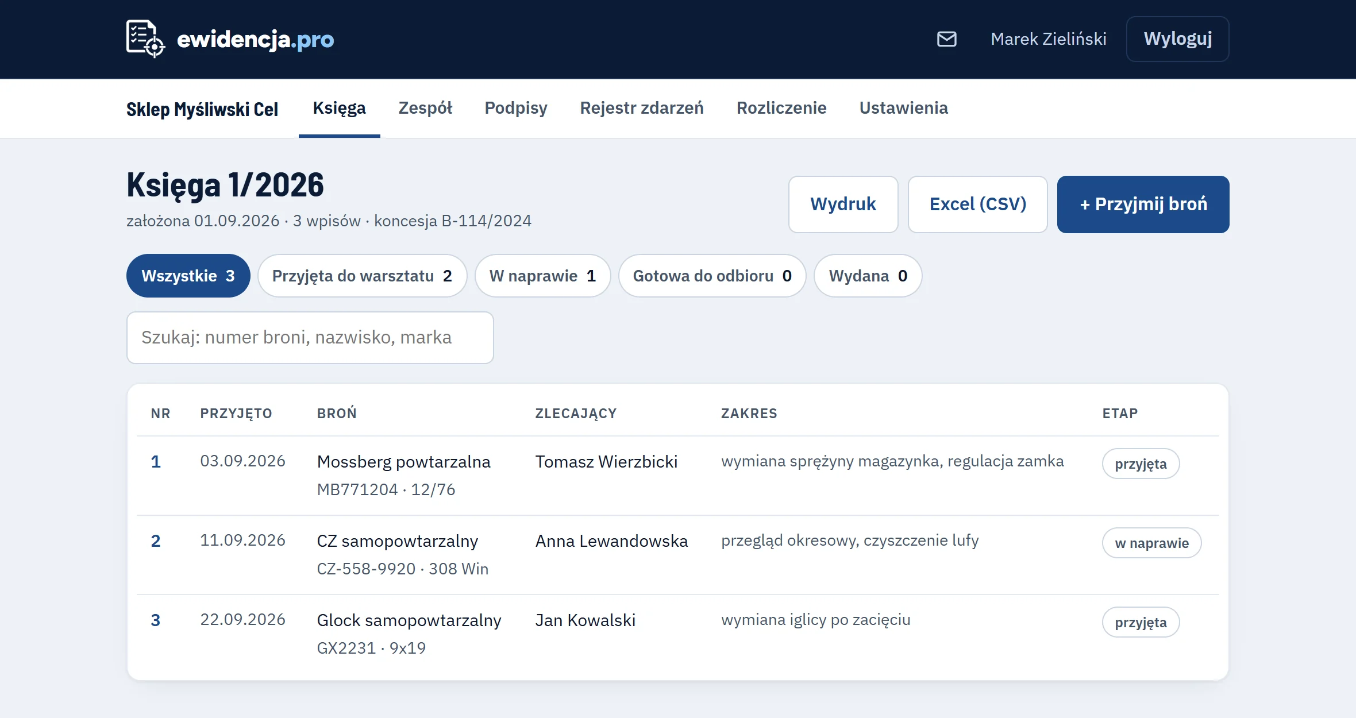This screenshot has height=718, width=1356.
Task: Open the Zespół tab
Action: point(425,108)
